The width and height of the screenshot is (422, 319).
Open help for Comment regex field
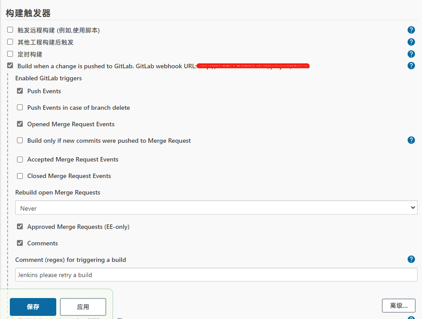pos(411,259)
